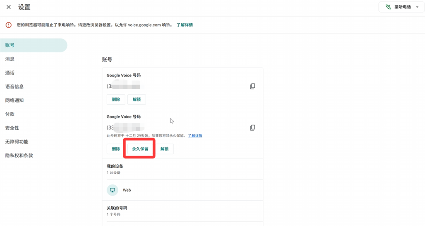Open 隐私权和条款 section
This screenshot has width=425, height=226.
point(19,156)
